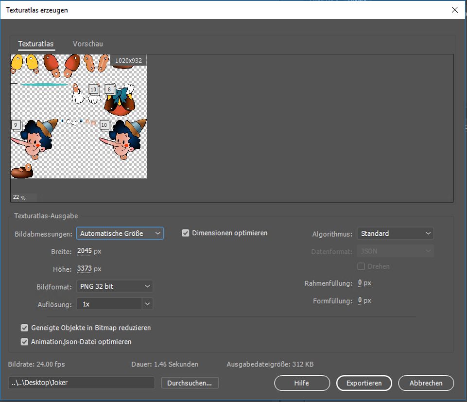Viewport: 467px width, 402px height.
Task: Toggle Dimensionen optimieren checkbox
Action: point(185,233)
